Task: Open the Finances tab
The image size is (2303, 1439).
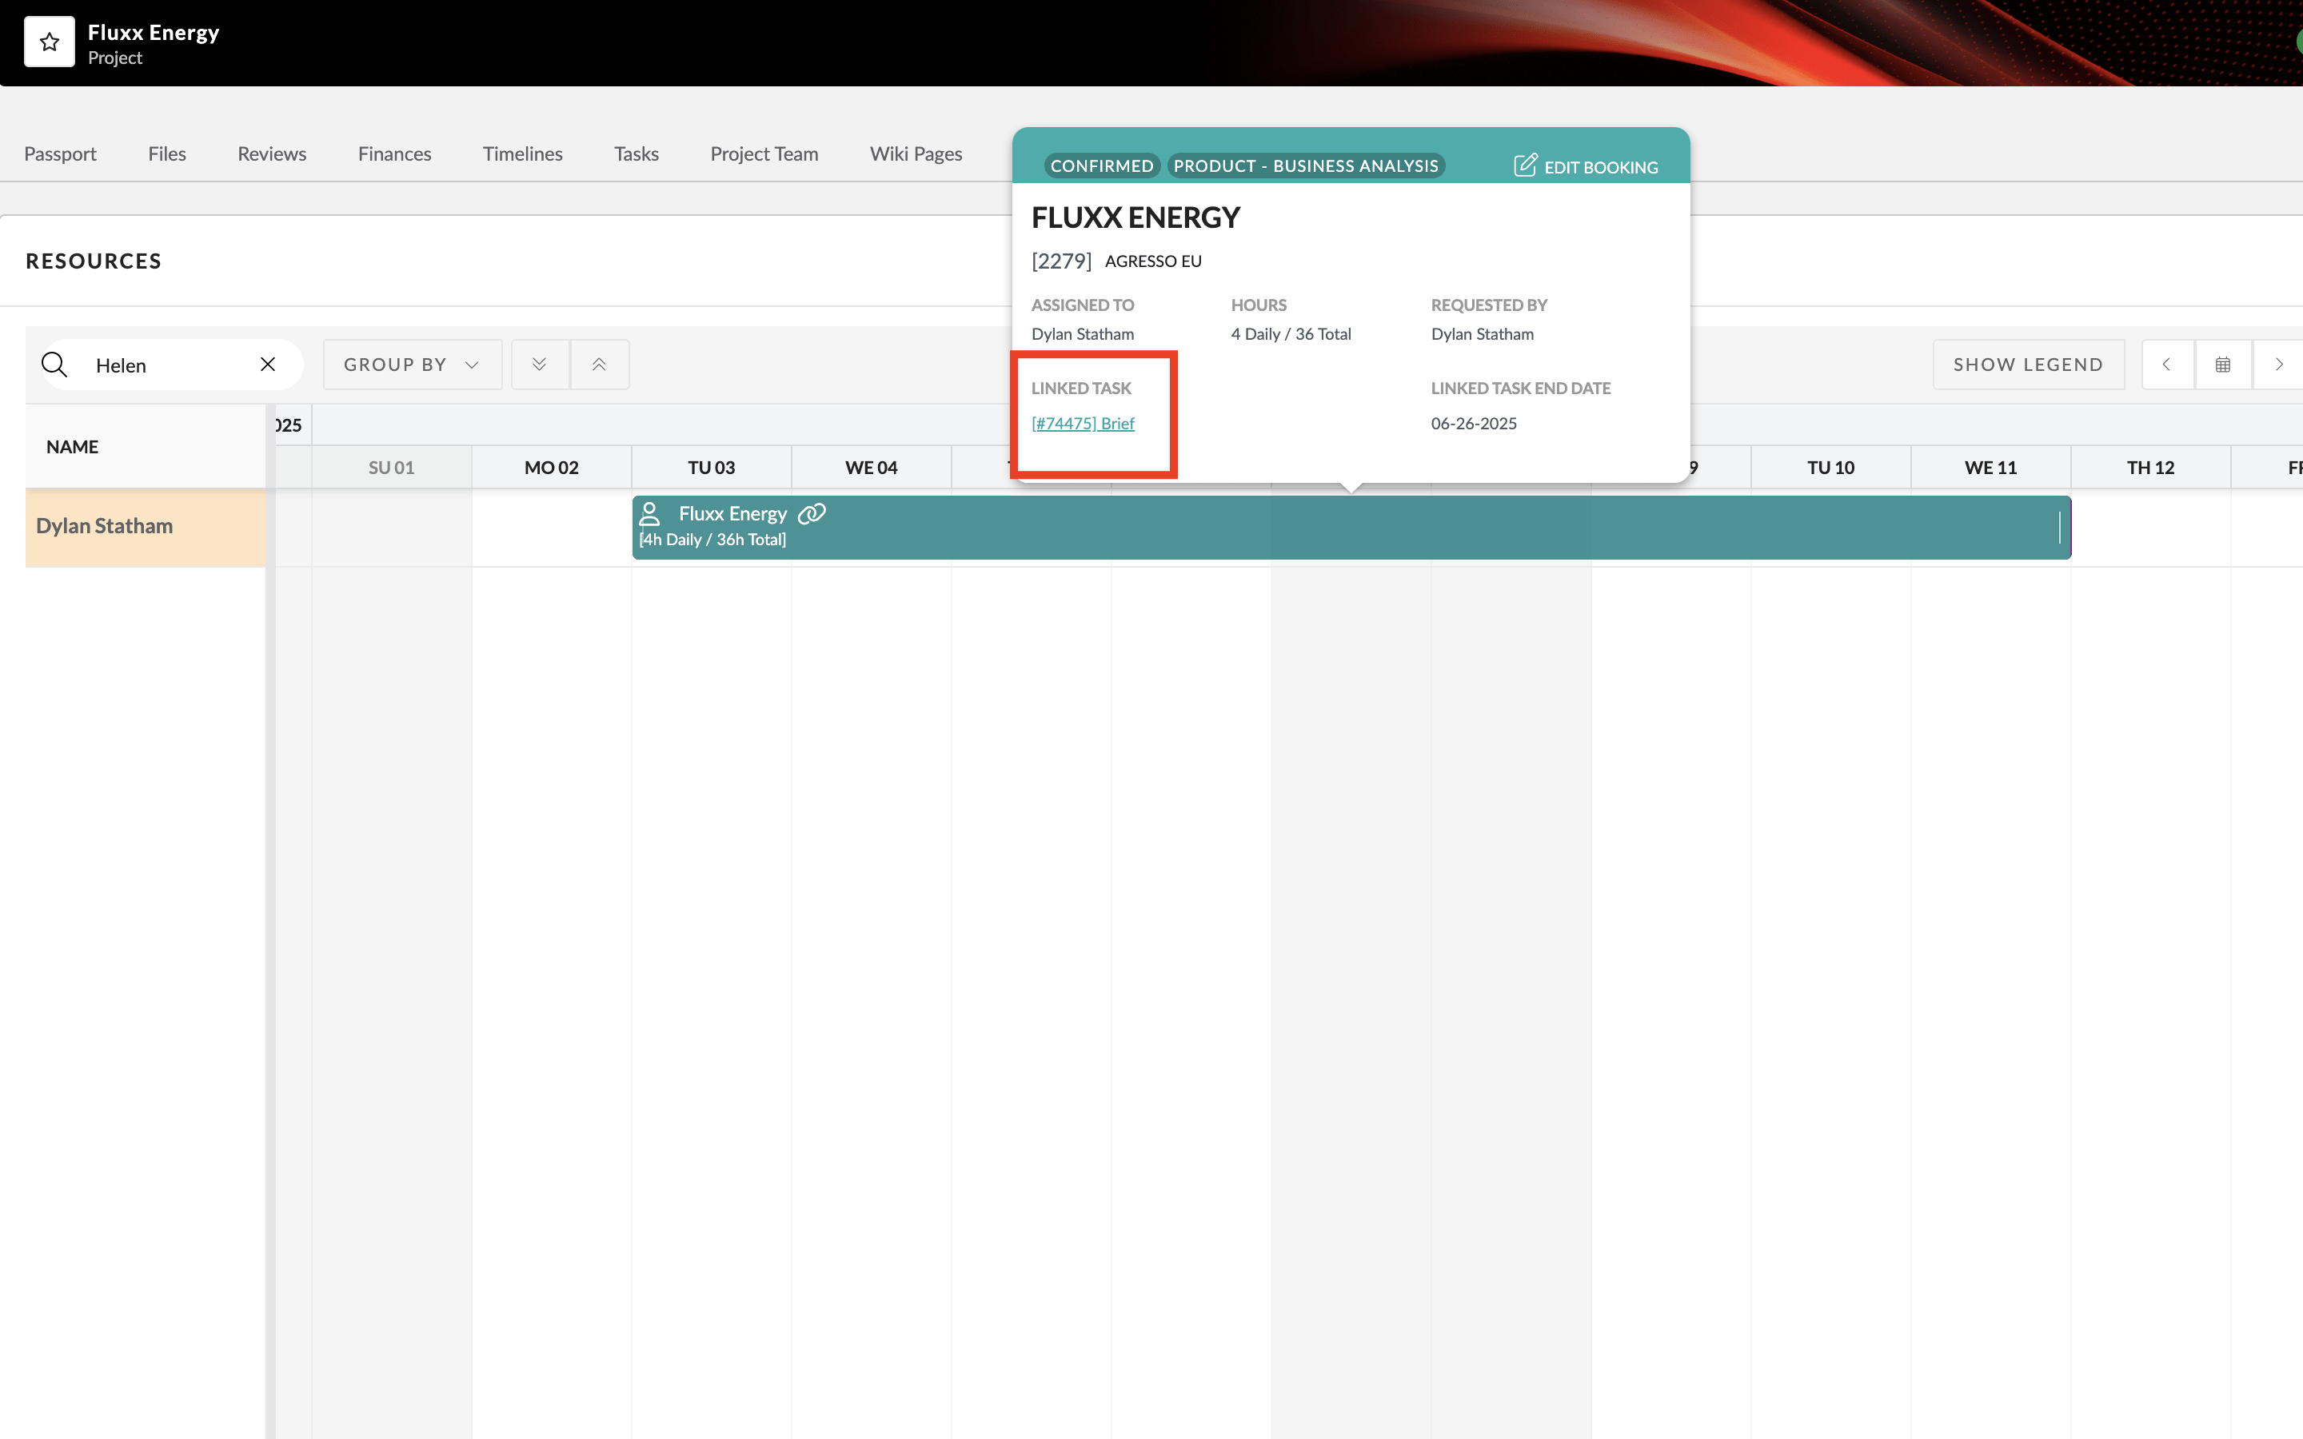Action: pos(394,154)
